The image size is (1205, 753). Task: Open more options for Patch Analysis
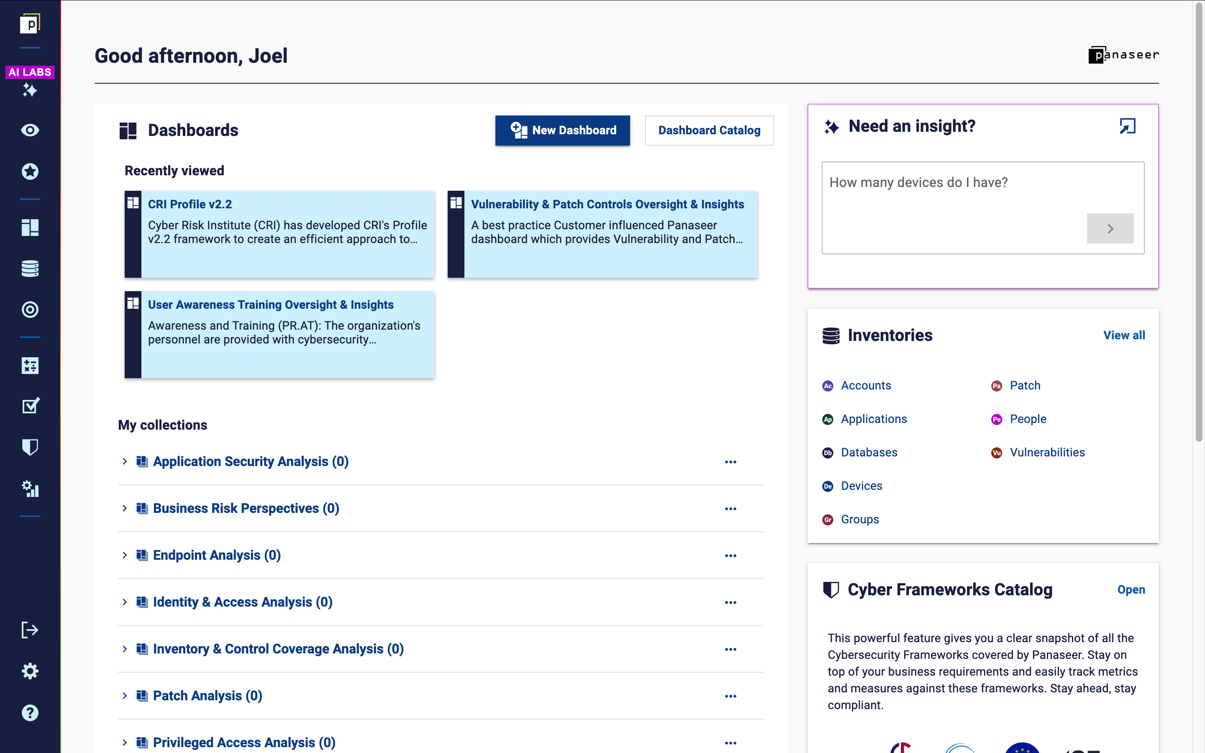(x=731, y=696)
